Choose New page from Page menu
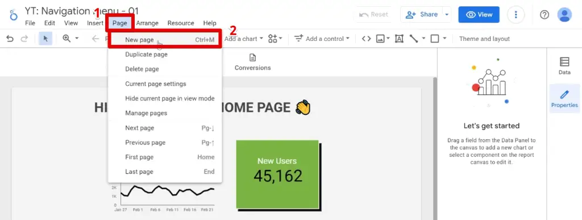Screen dimensions: 582x220 coord(165,40)
